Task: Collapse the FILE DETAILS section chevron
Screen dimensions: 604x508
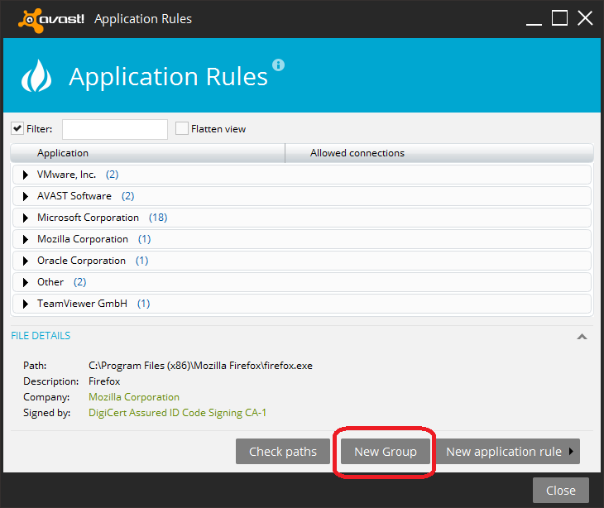Action: point(582,337)
